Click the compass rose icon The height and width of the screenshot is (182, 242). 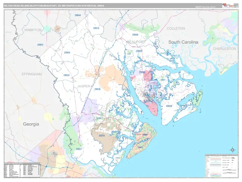point(233,150)
